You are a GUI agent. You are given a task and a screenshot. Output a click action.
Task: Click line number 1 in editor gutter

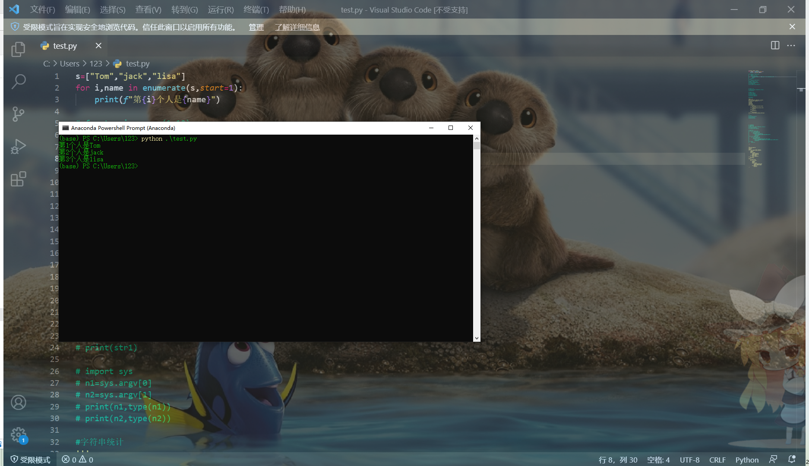(57, 76)
